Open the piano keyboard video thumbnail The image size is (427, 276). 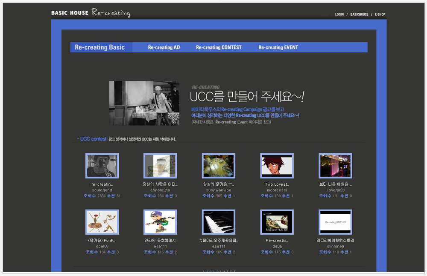(218, 222)
